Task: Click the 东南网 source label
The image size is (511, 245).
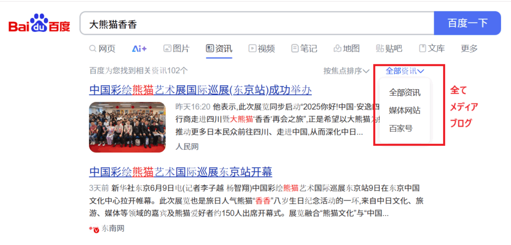Action: tap(113, 229)
